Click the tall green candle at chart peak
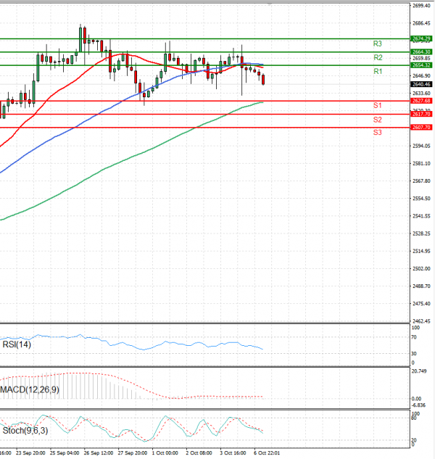435x459 pixels. [80, 39]
